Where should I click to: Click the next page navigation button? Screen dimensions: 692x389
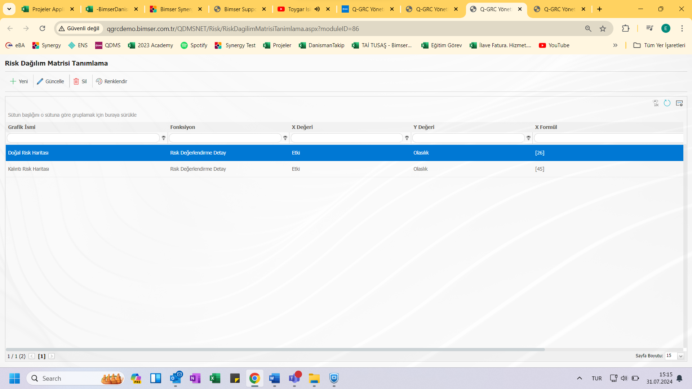(x=52, y=356)
